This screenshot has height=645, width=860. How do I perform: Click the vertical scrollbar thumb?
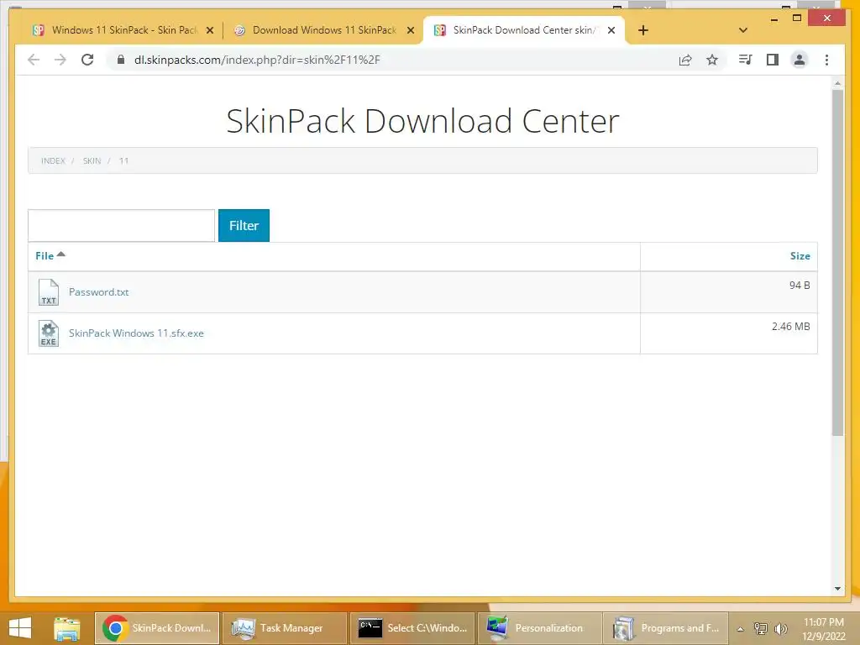[x=837, y=263]
